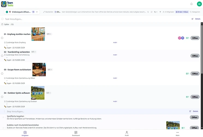
Task: Open the Mehr tab
Action: (178, 133)
